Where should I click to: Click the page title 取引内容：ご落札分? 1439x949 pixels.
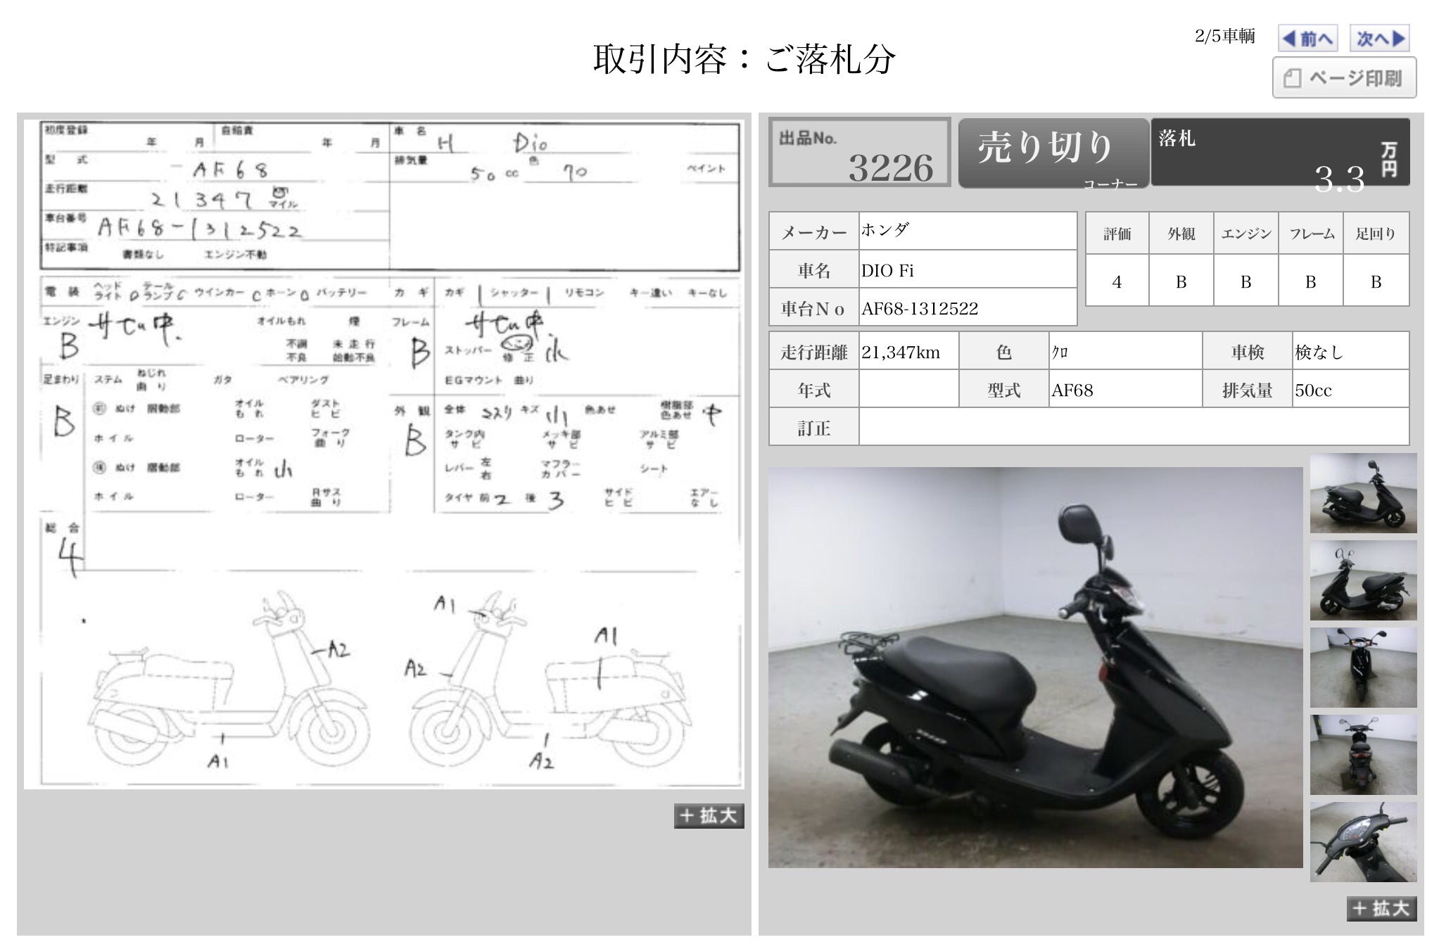744,59
